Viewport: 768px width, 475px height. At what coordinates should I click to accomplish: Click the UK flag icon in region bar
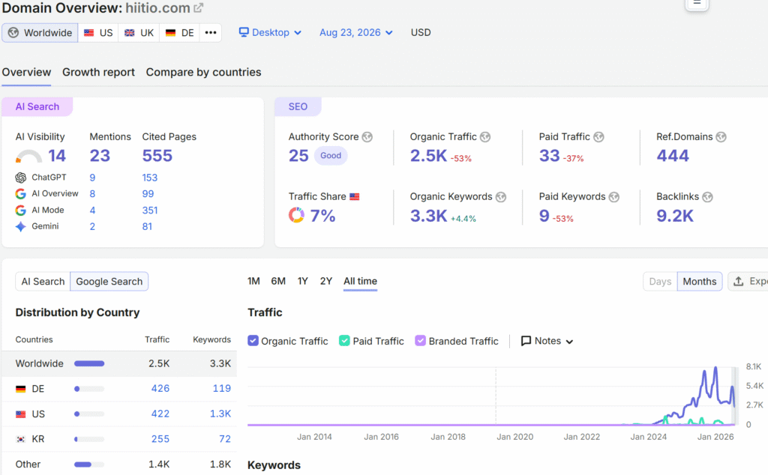129,33
